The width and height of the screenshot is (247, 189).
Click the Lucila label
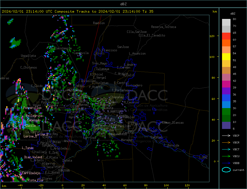pos(30,126)
